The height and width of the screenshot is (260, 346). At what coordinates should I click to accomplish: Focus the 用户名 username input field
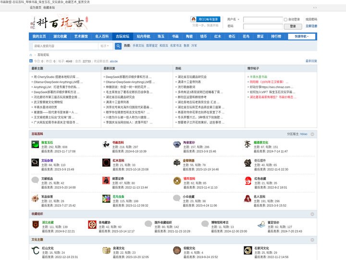(x=263, y=19)
